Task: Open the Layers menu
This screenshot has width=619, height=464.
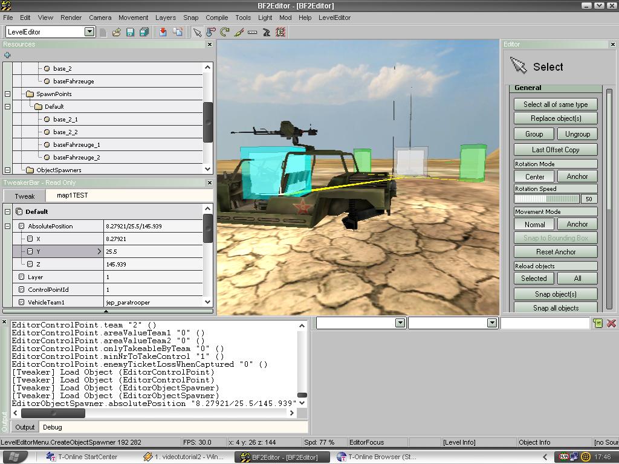Action: point(166,18)
